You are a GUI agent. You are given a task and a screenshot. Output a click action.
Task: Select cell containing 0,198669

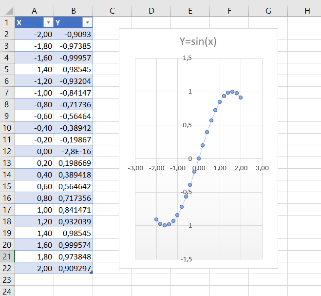pyautogui.click(x=73, y=163)
